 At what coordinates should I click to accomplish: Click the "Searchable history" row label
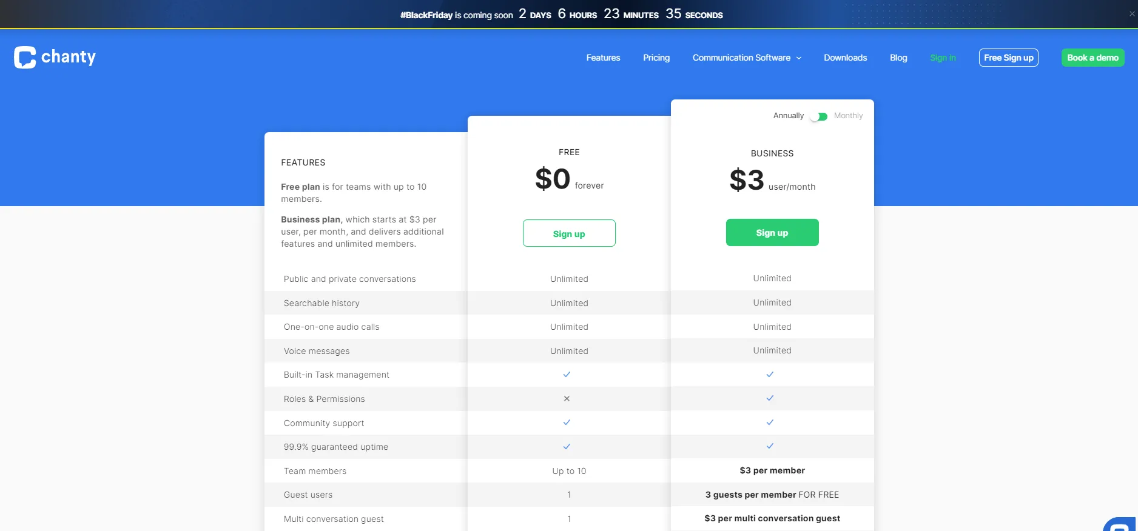[322, 303]
